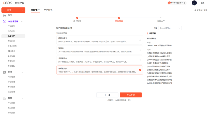Open 作品数据 in sidebar
Viewport: 211px width, 116px height.
pyautogui.click(x=11, y=103)
